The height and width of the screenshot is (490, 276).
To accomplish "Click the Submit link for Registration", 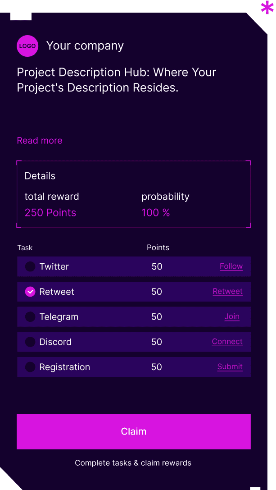I will point(230,366).
